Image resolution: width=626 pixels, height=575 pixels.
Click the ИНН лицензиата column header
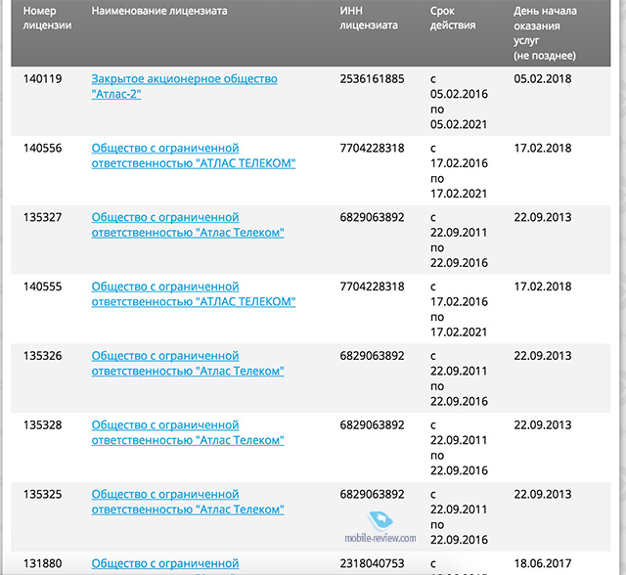tap(369, 18)
